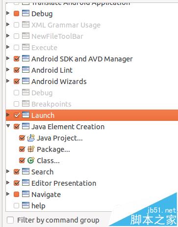This screenshot has height=227, width=178.
Task: Toggle the Android SDK and AVD Manager checkbox
Action: pos(17,58)
